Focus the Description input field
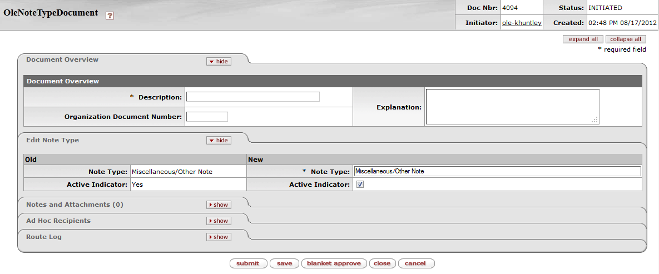This screenshot has height=274, width=659. [253, 97]
